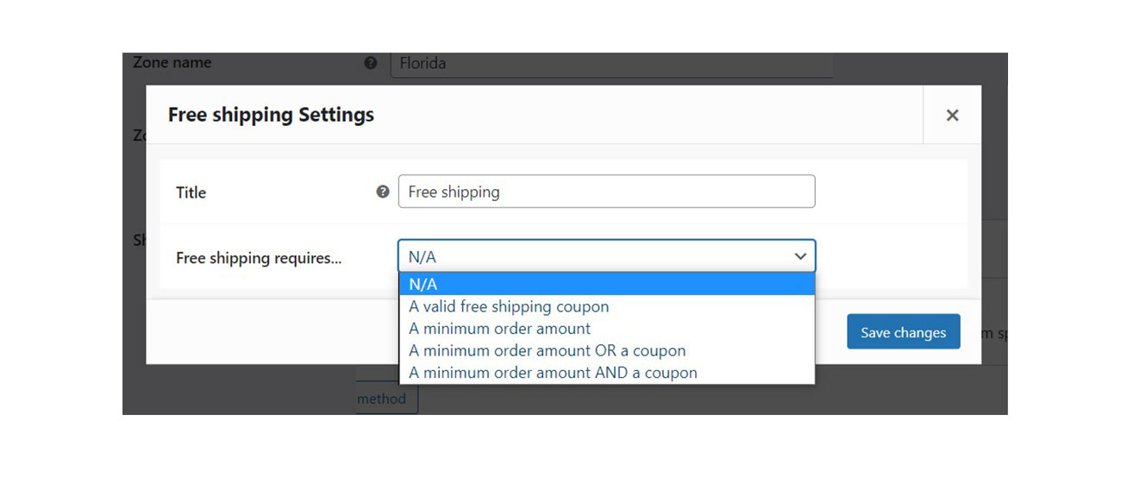Click the help icon beside Title

point(383,192)
